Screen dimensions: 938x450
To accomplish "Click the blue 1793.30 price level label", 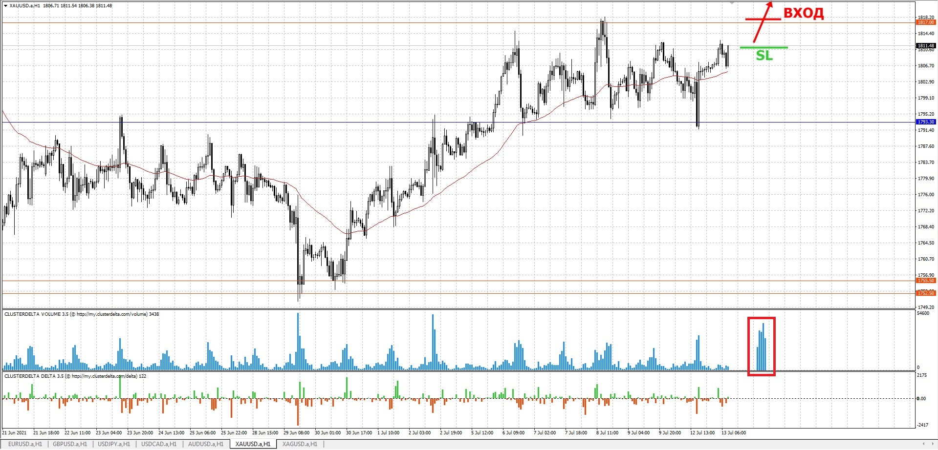I will click(925, 122).
